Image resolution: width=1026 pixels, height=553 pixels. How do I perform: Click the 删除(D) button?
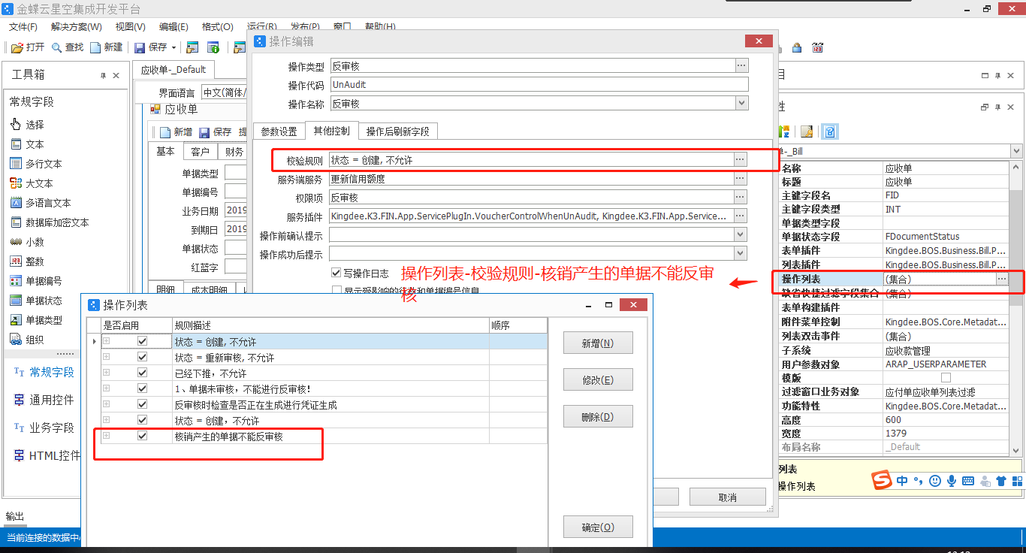(598, 416)
